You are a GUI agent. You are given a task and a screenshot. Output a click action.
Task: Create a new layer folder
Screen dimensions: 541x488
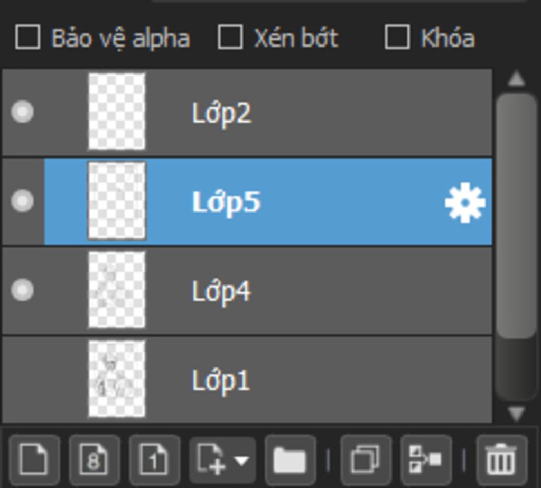point(290,459)
